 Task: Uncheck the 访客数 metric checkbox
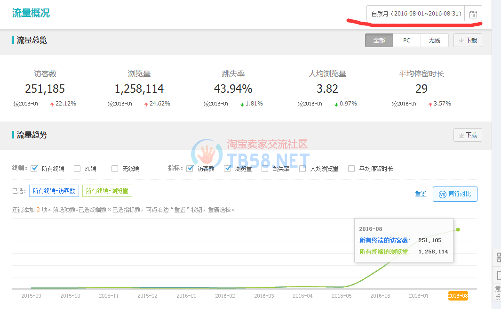point(190,169)
